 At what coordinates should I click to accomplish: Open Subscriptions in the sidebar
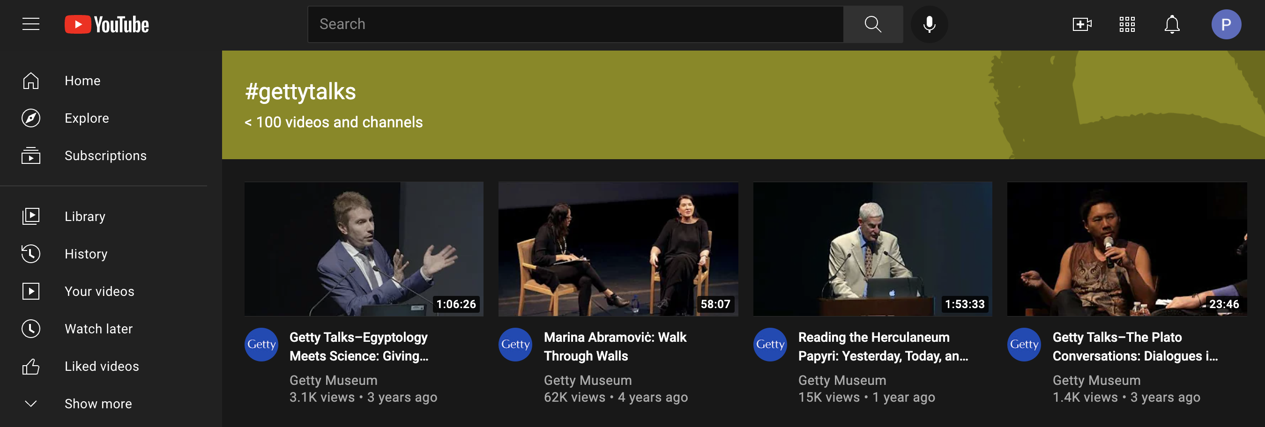[105, 155]
